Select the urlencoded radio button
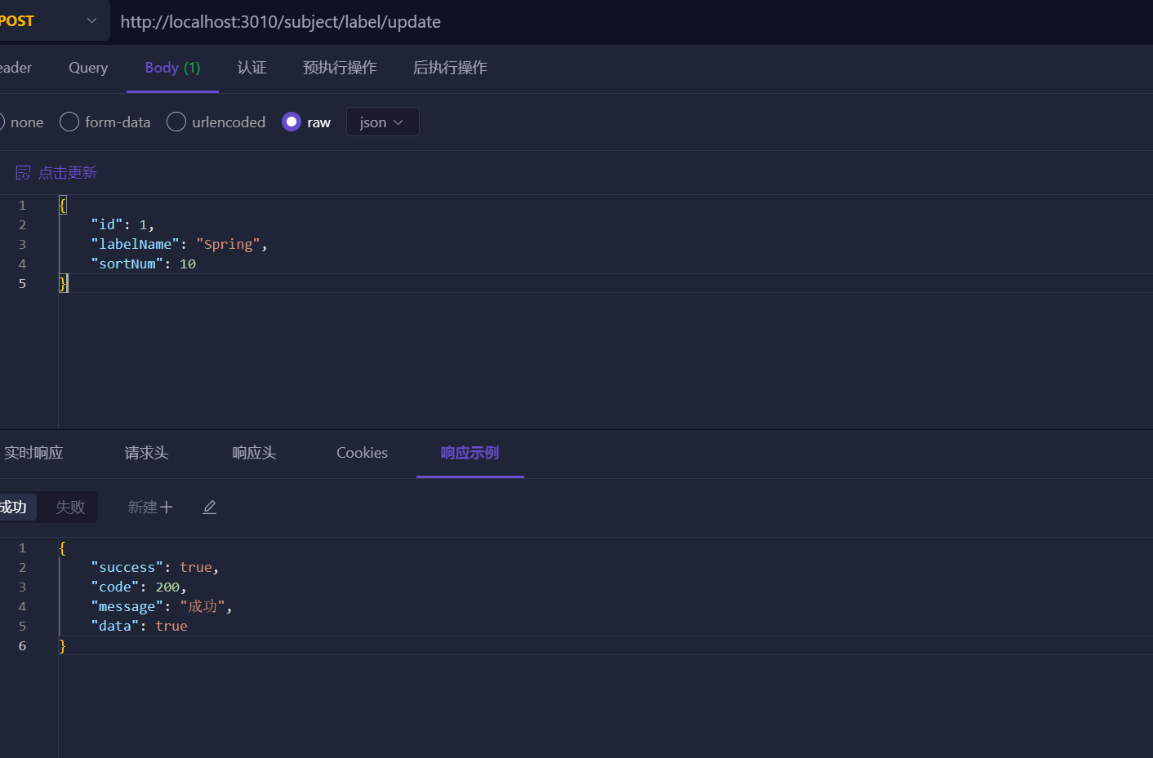 click(176, 122)
